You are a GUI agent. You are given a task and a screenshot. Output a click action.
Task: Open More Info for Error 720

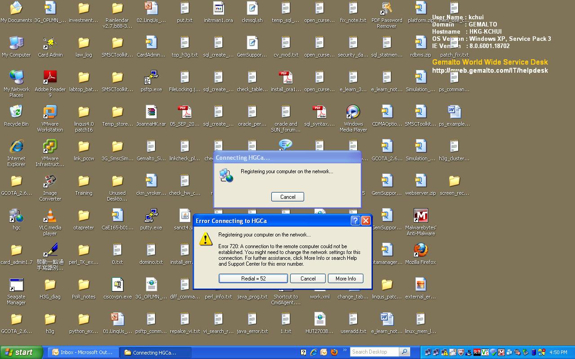(x=345, y=279)
